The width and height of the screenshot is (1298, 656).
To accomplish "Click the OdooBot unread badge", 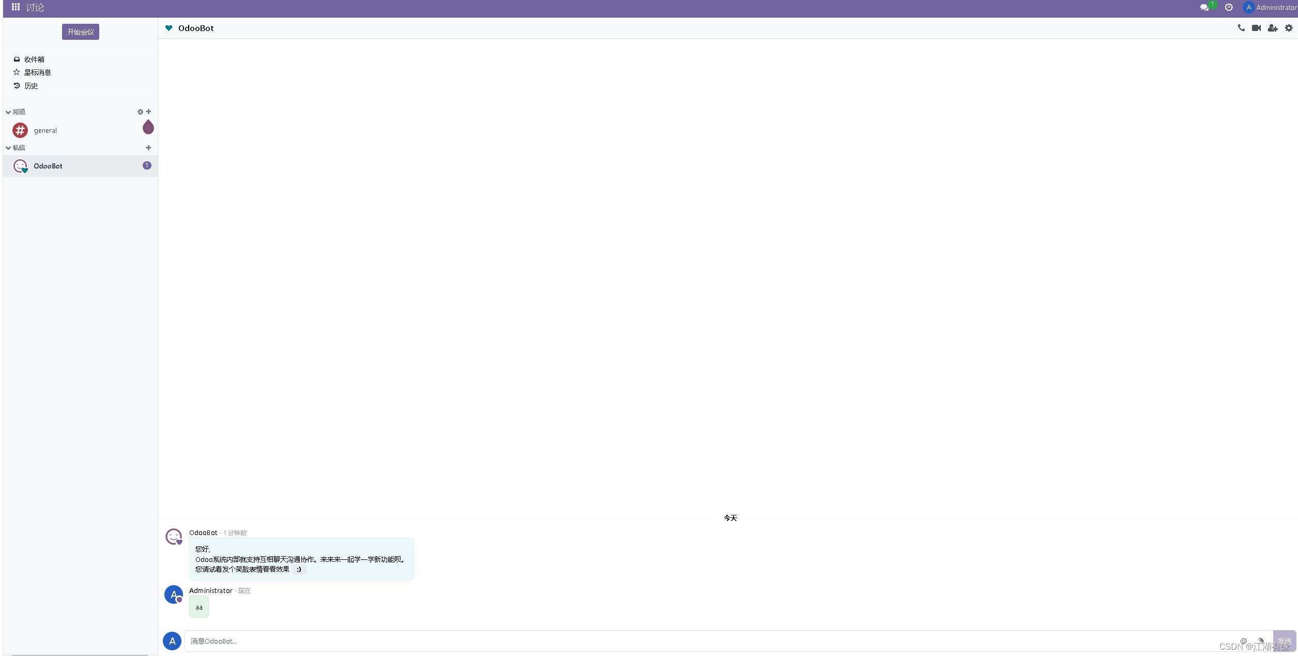I will [147, 165].
